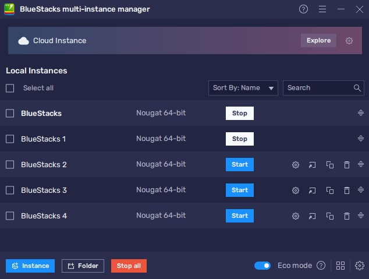Tick the BlueStacks instance checkbox

(10, 113)
